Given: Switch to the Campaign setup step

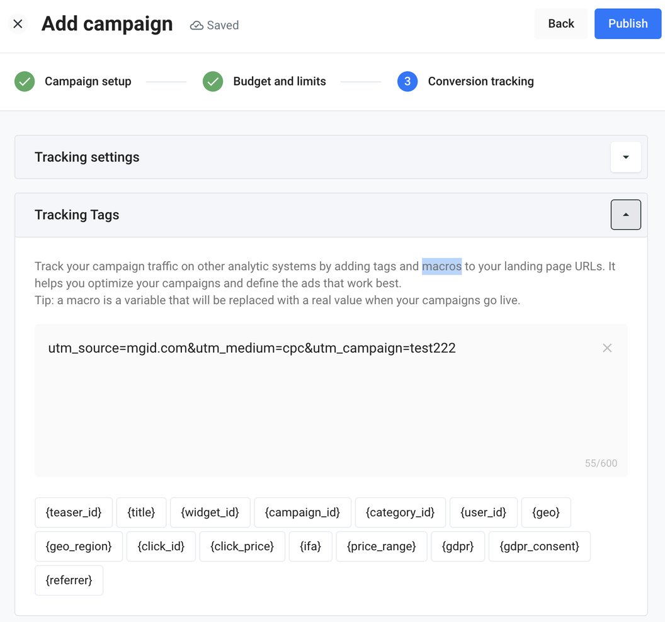Looking at the screenshot, I should [x=88, y=81].
